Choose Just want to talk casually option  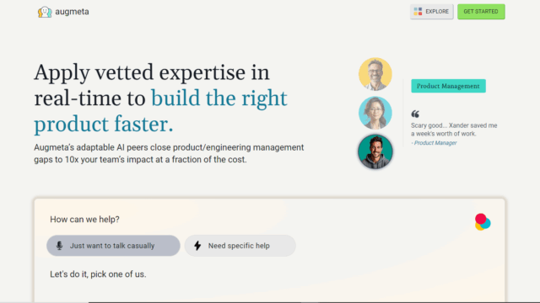click(113, 246)
